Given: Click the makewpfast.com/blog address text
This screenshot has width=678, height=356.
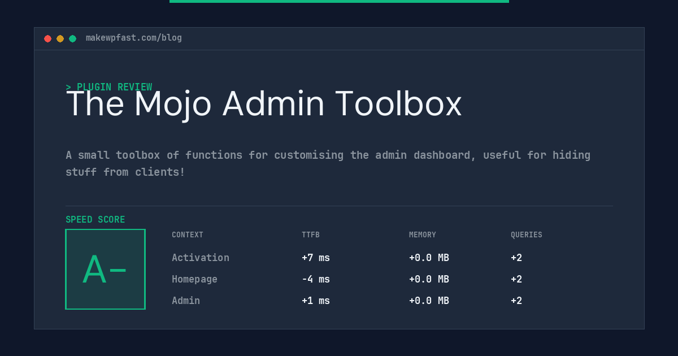Looking at the screenshot, I should click(134, 38).
